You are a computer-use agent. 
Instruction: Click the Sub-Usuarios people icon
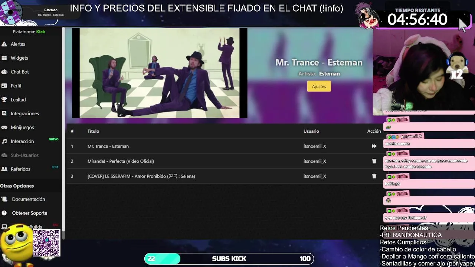coord(4,155)
